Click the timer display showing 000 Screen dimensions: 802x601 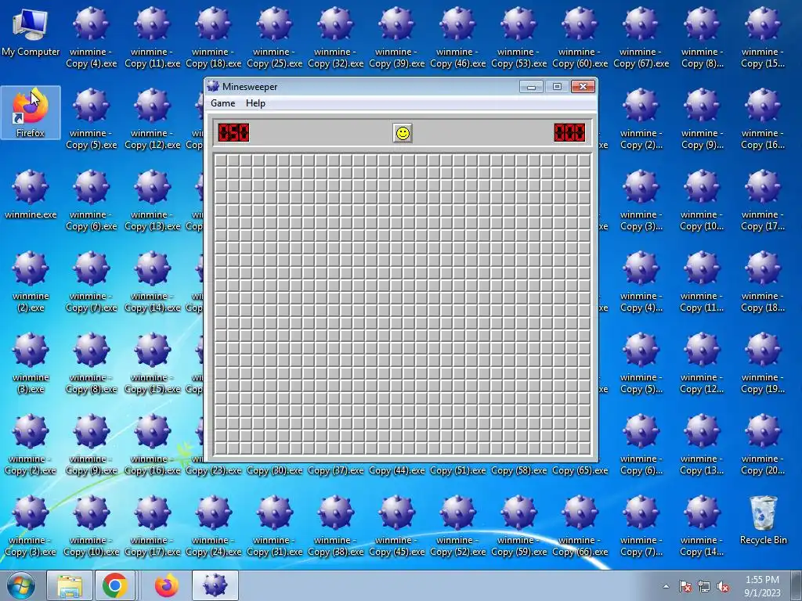(x=569, y=133)
